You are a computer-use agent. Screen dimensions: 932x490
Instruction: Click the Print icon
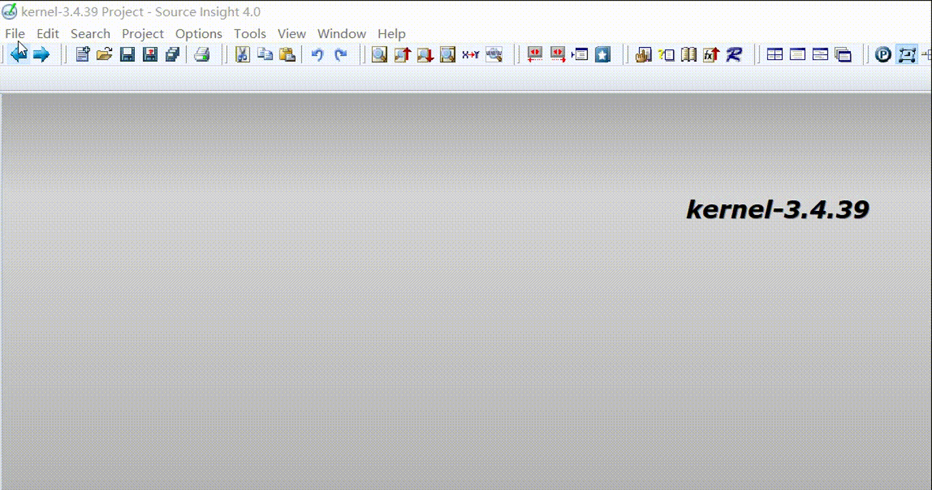coord(202,54)
